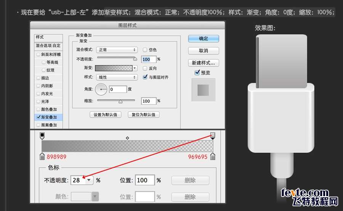Click the empty lower 位置 input field
Image resolution: width=343 pixels, height=211 pixels.
pos(145,197)
